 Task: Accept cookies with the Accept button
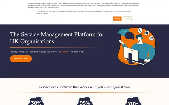tap(117, 19)
